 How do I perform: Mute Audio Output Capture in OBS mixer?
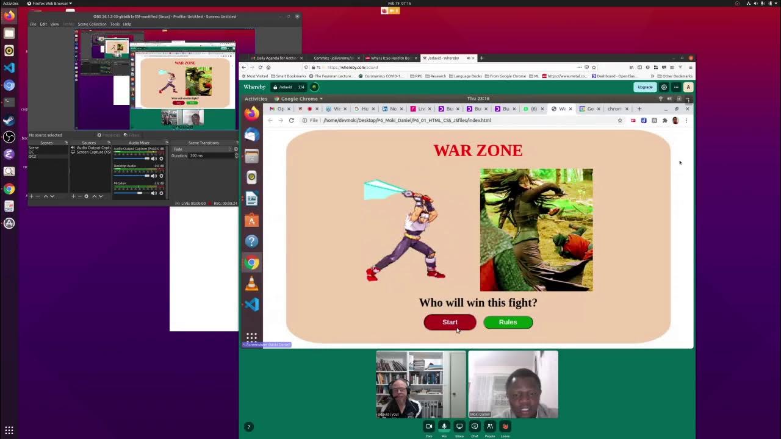(x=154, y=159)
